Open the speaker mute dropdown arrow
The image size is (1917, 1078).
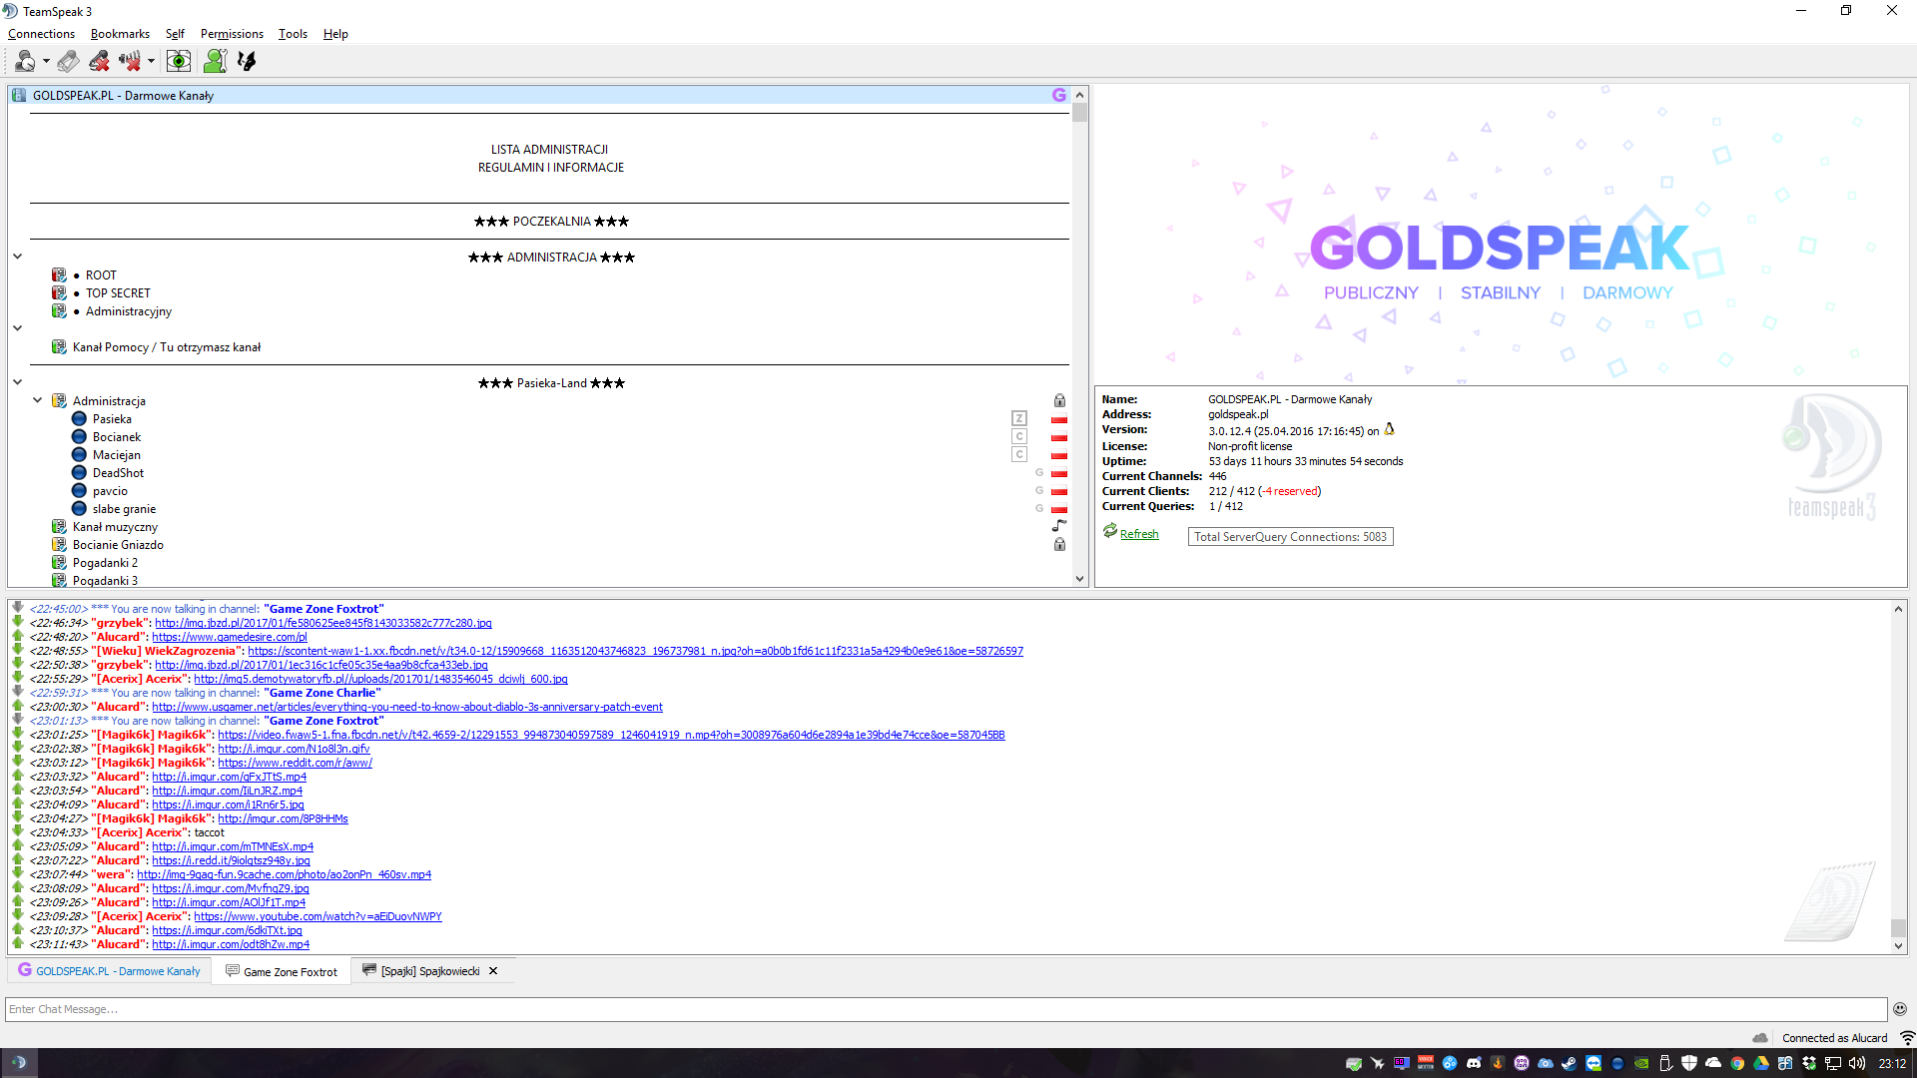(151, 62)
